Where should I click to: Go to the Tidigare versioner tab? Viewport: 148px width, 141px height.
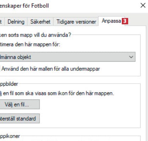76,22
